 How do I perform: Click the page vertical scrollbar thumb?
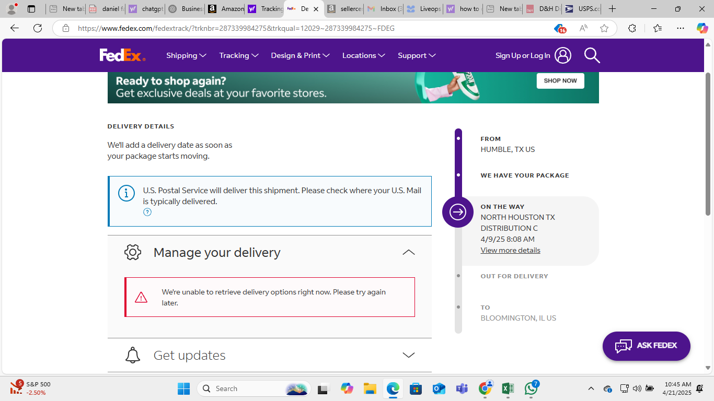[708, 144]
